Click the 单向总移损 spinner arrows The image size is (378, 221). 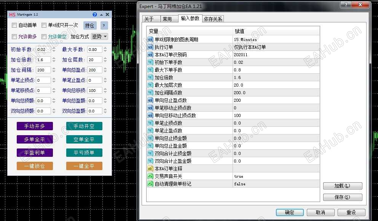click(x=105, y=90)
